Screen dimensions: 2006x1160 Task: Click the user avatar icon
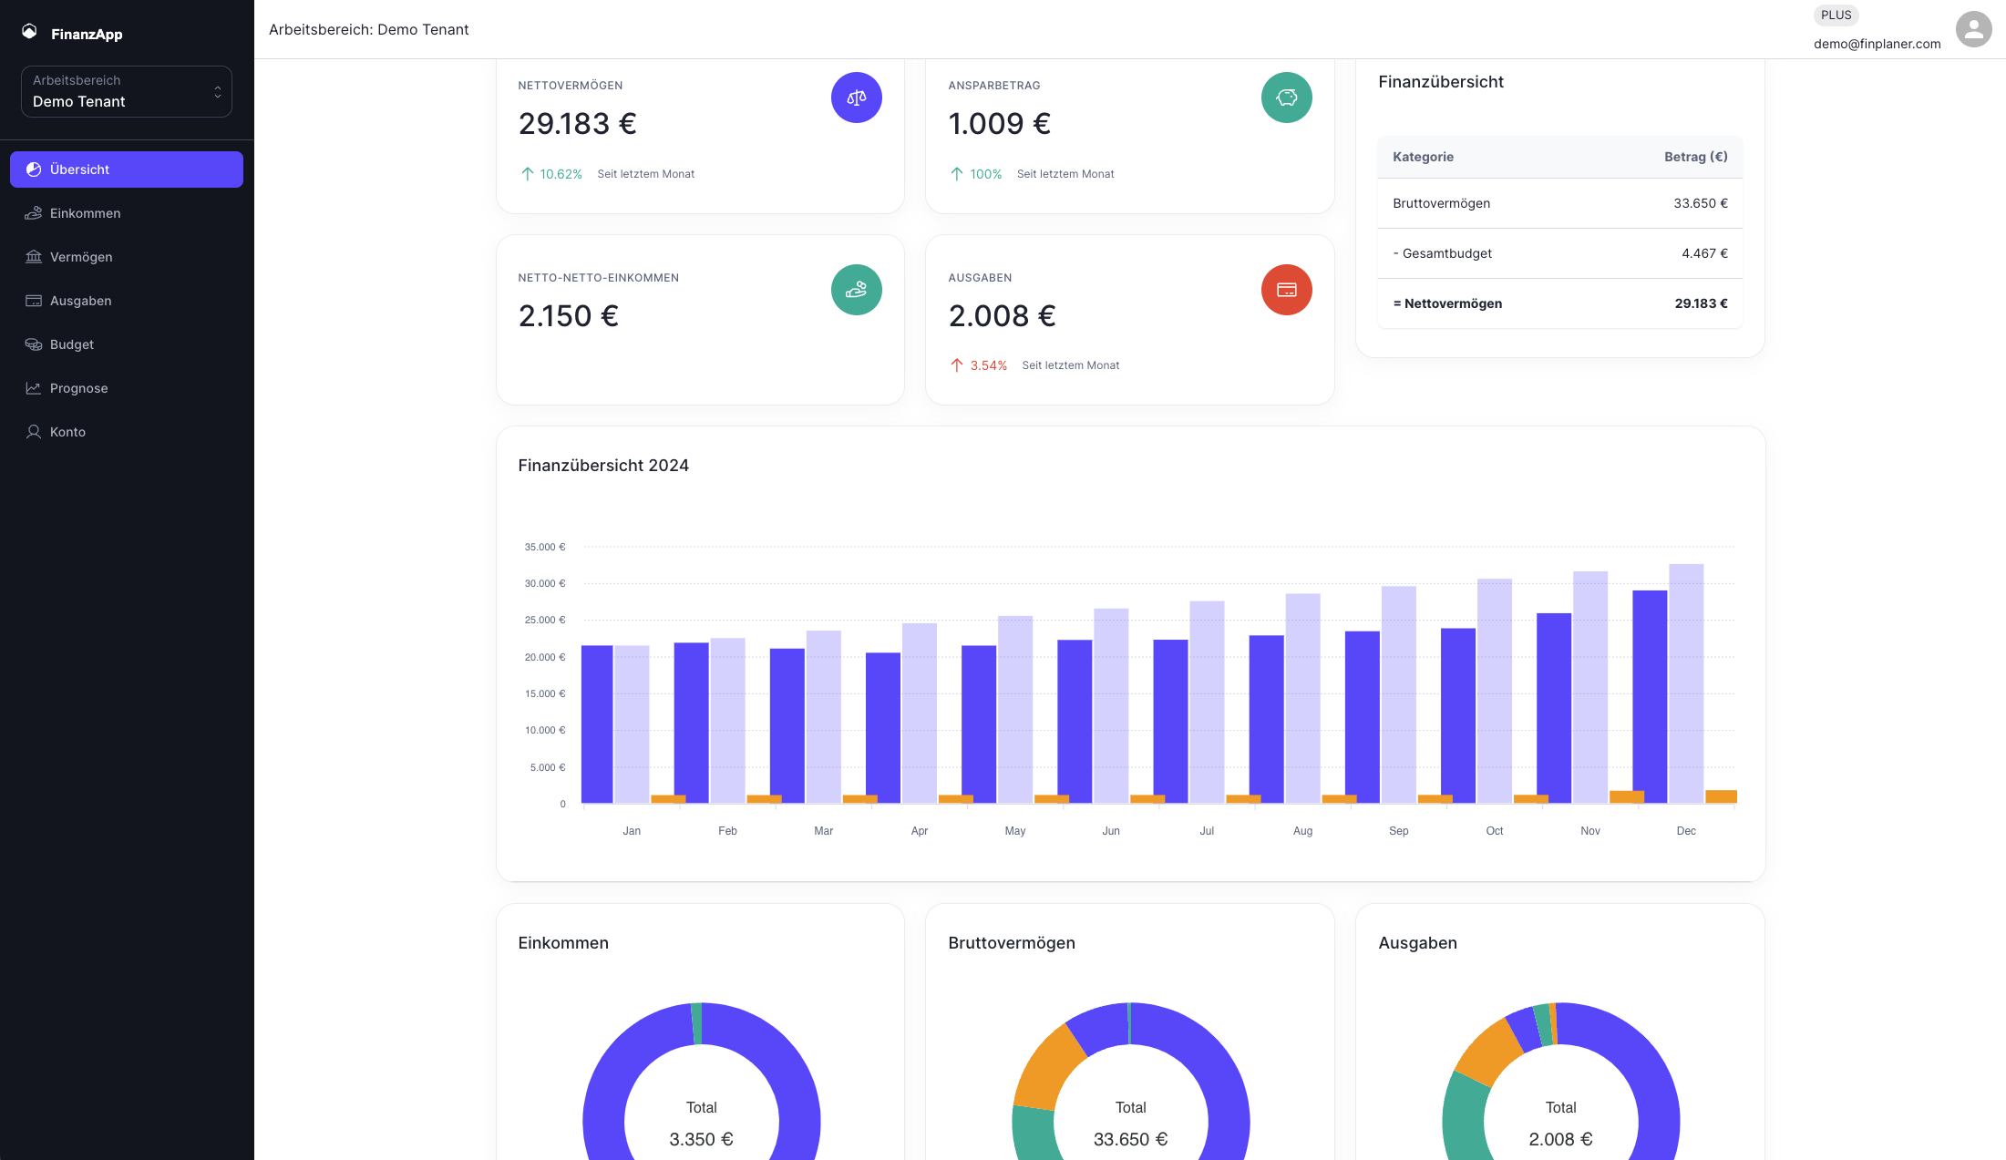(1973, 29)
